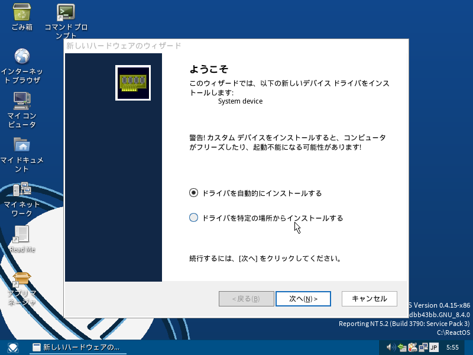Select ドライバを特定の場所からインストールする radio option
The height and width of the screenshot is (355, 473).
266,218
